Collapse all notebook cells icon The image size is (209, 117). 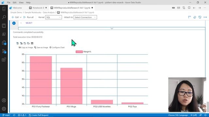pos(189,17)
